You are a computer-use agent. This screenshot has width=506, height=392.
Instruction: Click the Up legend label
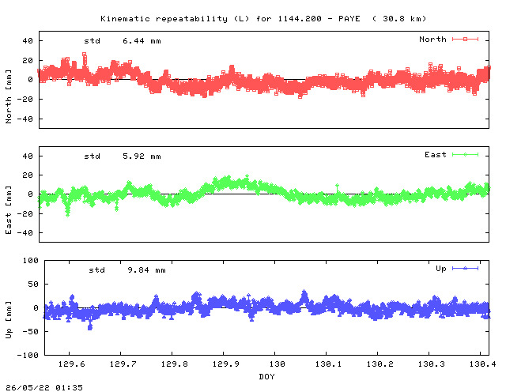pyautogui.click(x=441, y=269)
